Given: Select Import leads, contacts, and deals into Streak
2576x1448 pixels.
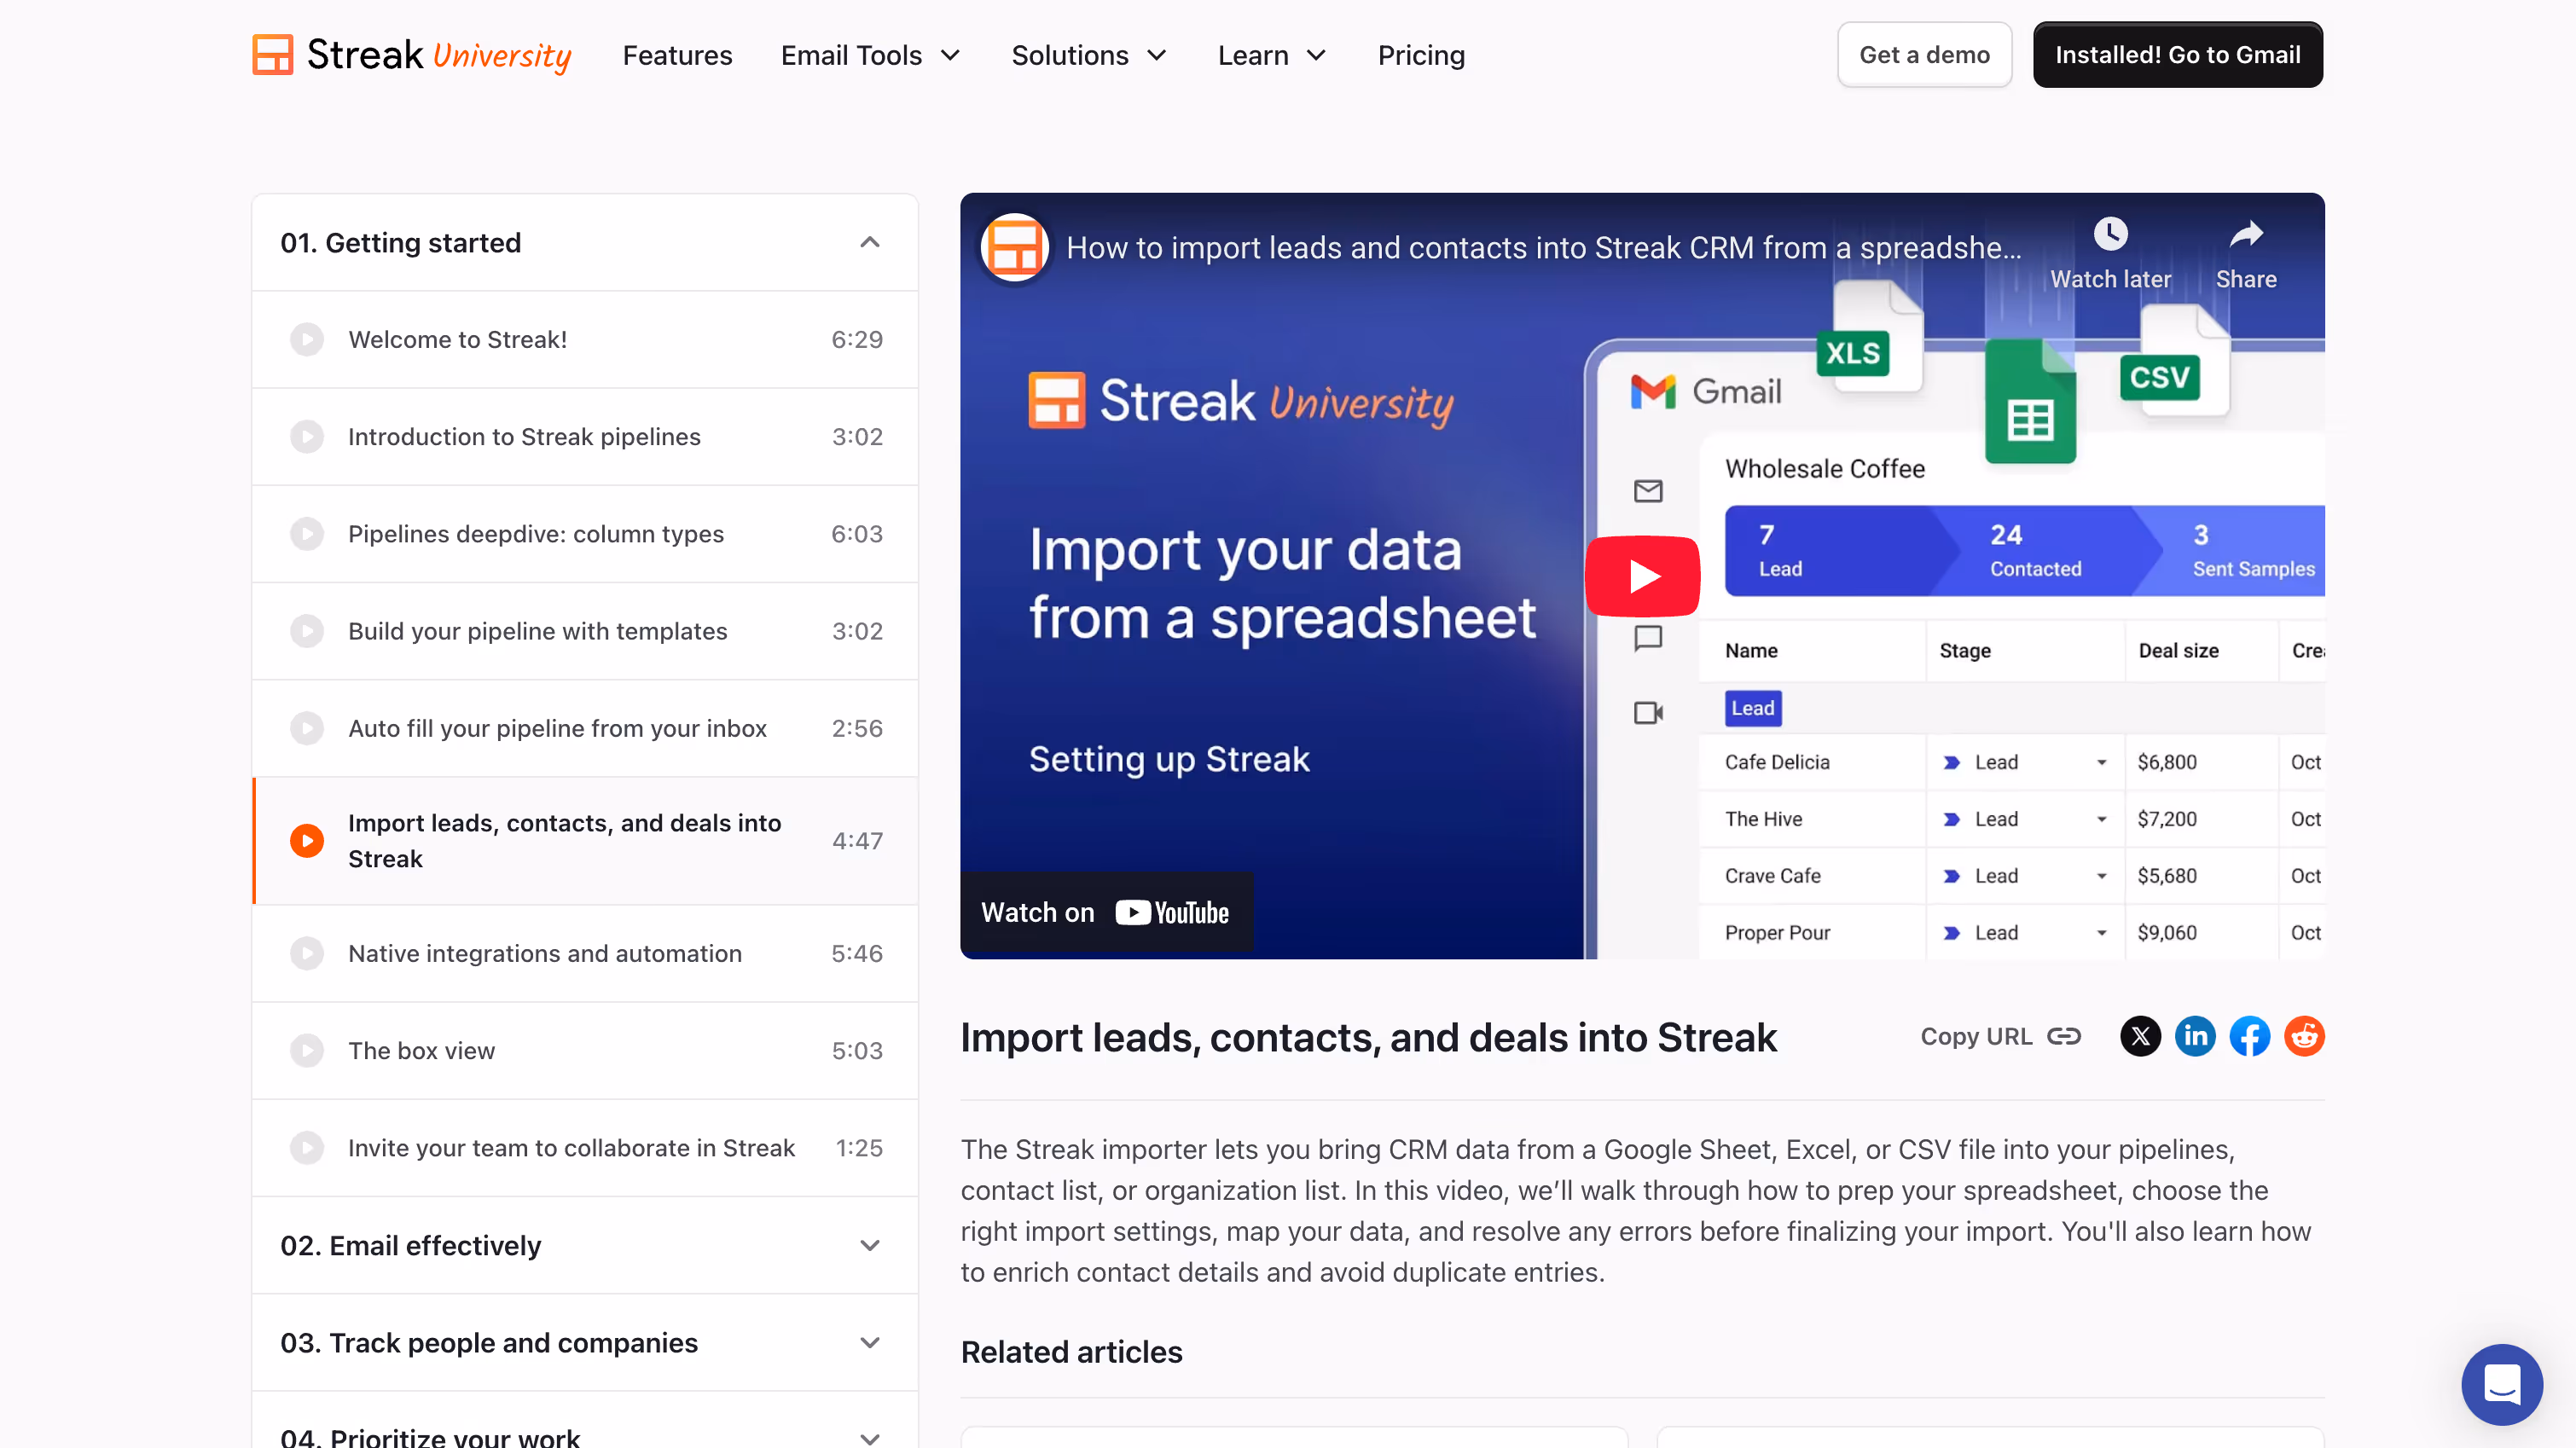Looking at the screenshot, I should pyautogui.click(x=565, y=840).
